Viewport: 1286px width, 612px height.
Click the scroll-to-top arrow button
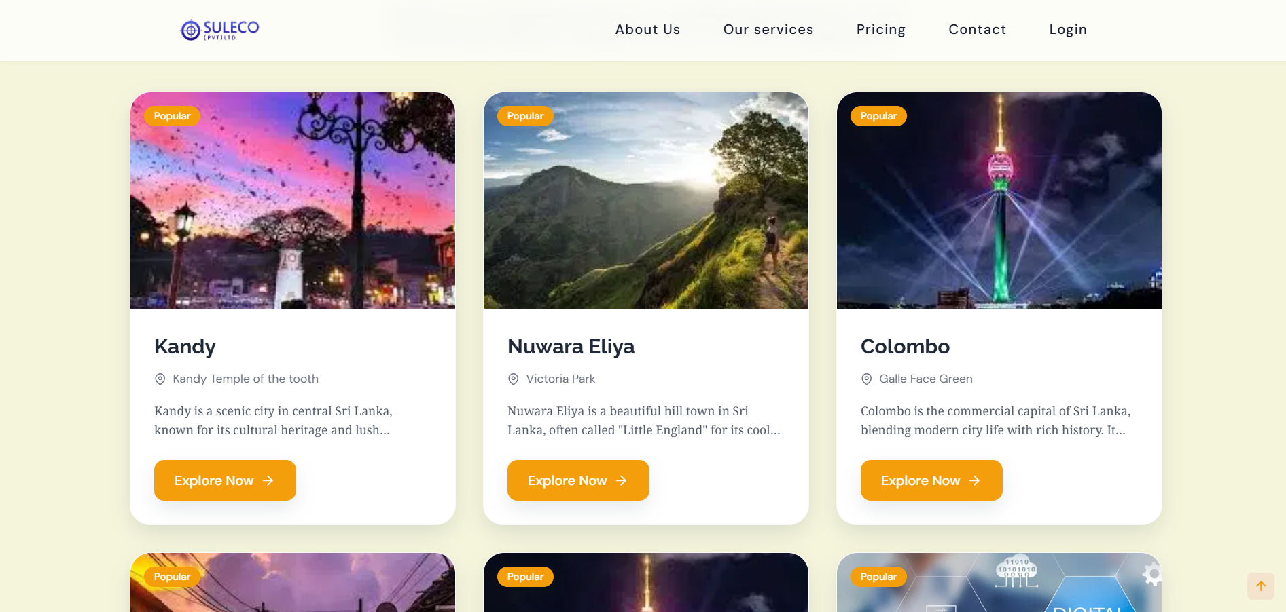[x=1261, y=586]
